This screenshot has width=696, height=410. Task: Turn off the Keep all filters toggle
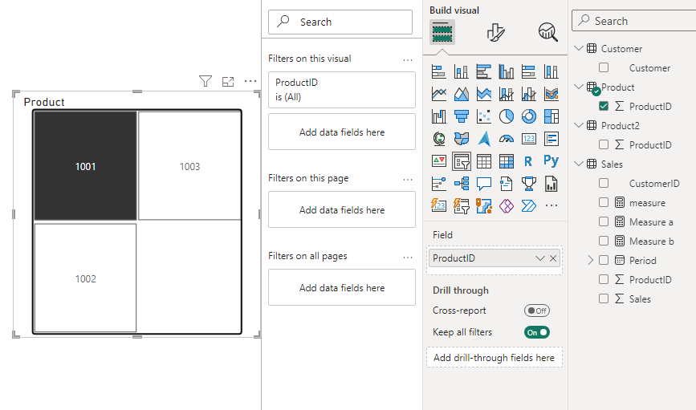click(537, 332)
